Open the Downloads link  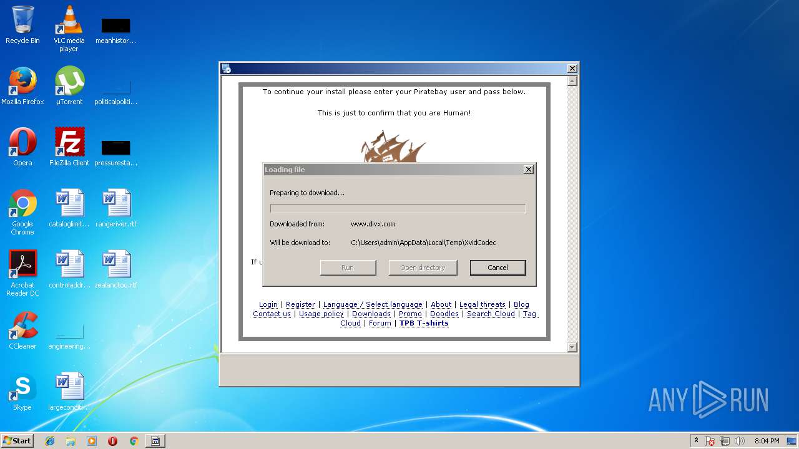371,314
